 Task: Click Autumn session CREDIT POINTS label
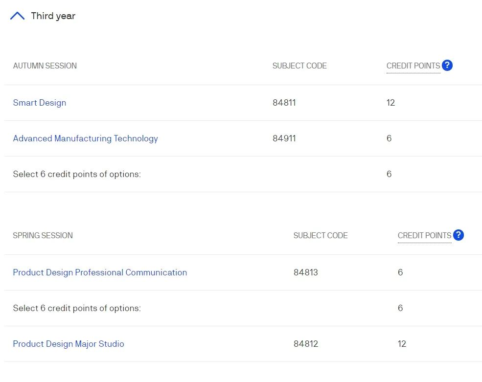(413, 66)
